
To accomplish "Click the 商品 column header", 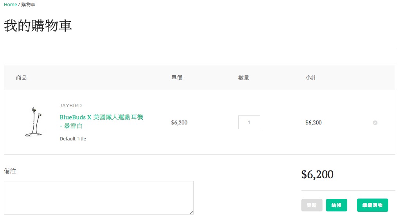I will tap(21, 78).
